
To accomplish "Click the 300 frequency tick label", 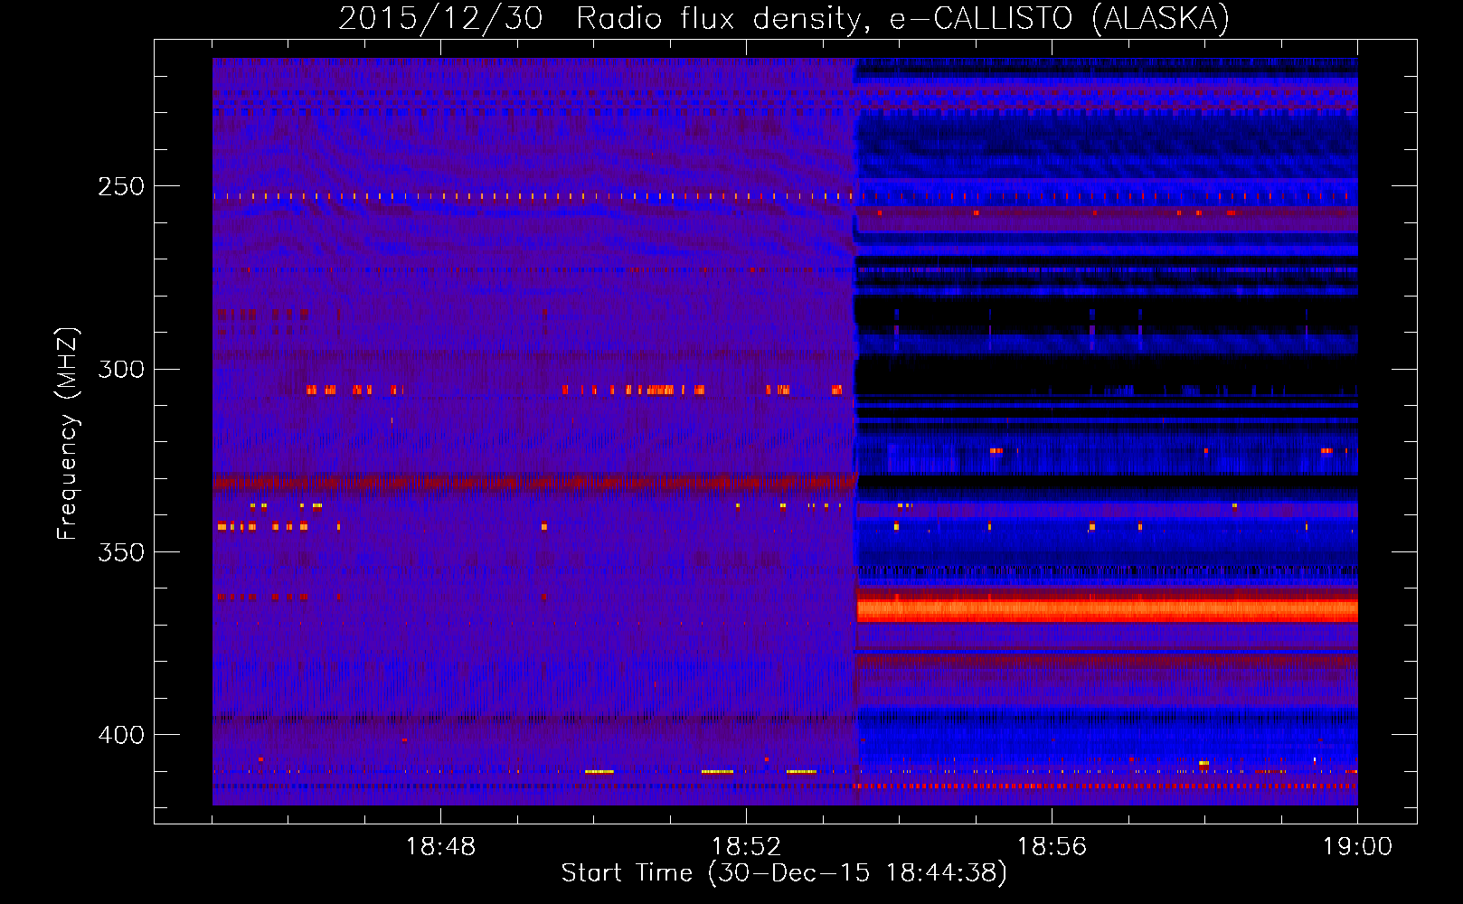I will tap(121, 369).
